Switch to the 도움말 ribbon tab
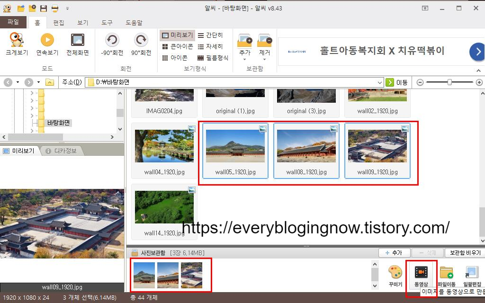This screenshot has width=485, height=303. click(134, 23)
